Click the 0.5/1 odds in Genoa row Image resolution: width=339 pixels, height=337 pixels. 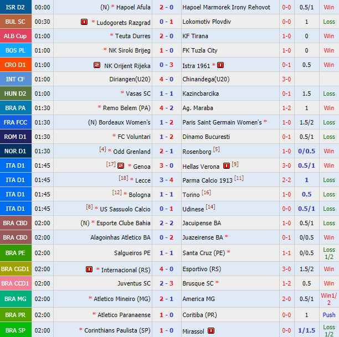[x=306, y=165]
